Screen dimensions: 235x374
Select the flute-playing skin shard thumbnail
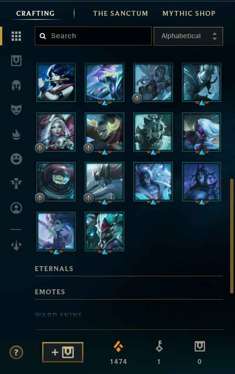pos(56,82)
